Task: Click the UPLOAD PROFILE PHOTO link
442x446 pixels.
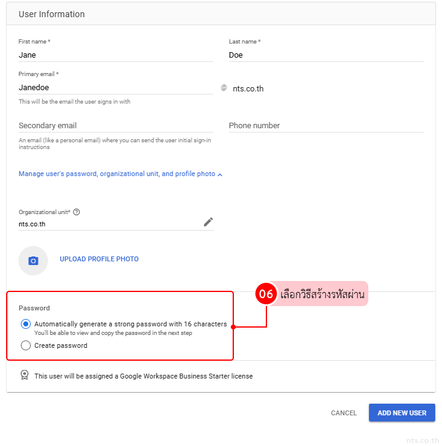Action: point(99,259)
